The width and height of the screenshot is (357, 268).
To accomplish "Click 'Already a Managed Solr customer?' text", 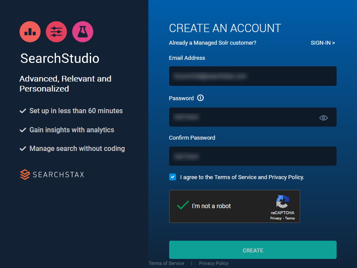I will click(x=213, y=43).
